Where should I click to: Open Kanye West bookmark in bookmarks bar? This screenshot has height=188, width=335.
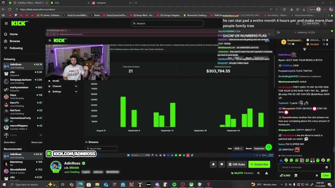142,15
